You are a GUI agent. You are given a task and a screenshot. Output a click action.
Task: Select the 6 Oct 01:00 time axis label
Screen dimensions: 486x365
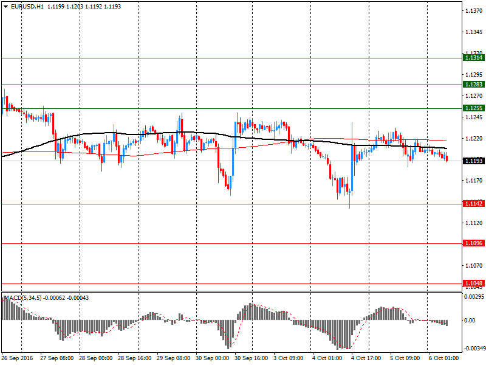coord(444,358)
